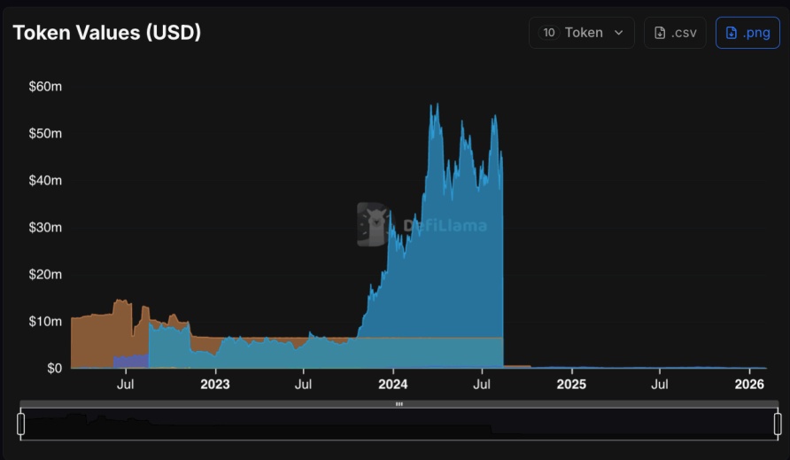Image resolution: width=790 pixels, height=460 pixels.
Task: Open the Token selection dropdown
Action: point(581,33)
